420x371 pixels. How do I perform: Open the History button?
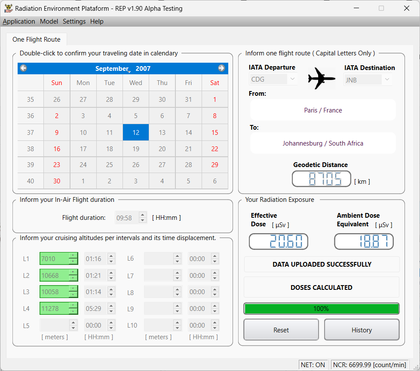pos(362,330)
